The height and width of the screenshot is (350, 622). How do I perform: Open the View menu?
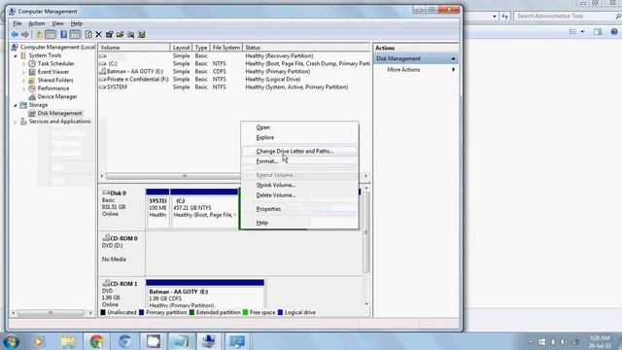point(57,23)
